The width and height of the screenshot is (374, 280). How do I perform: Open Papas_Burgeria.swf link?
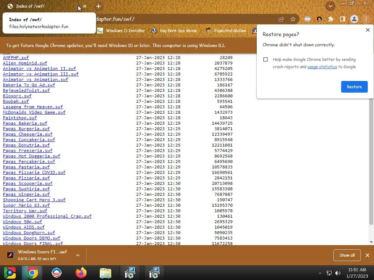pyautogui.click(x=26, y=129)
